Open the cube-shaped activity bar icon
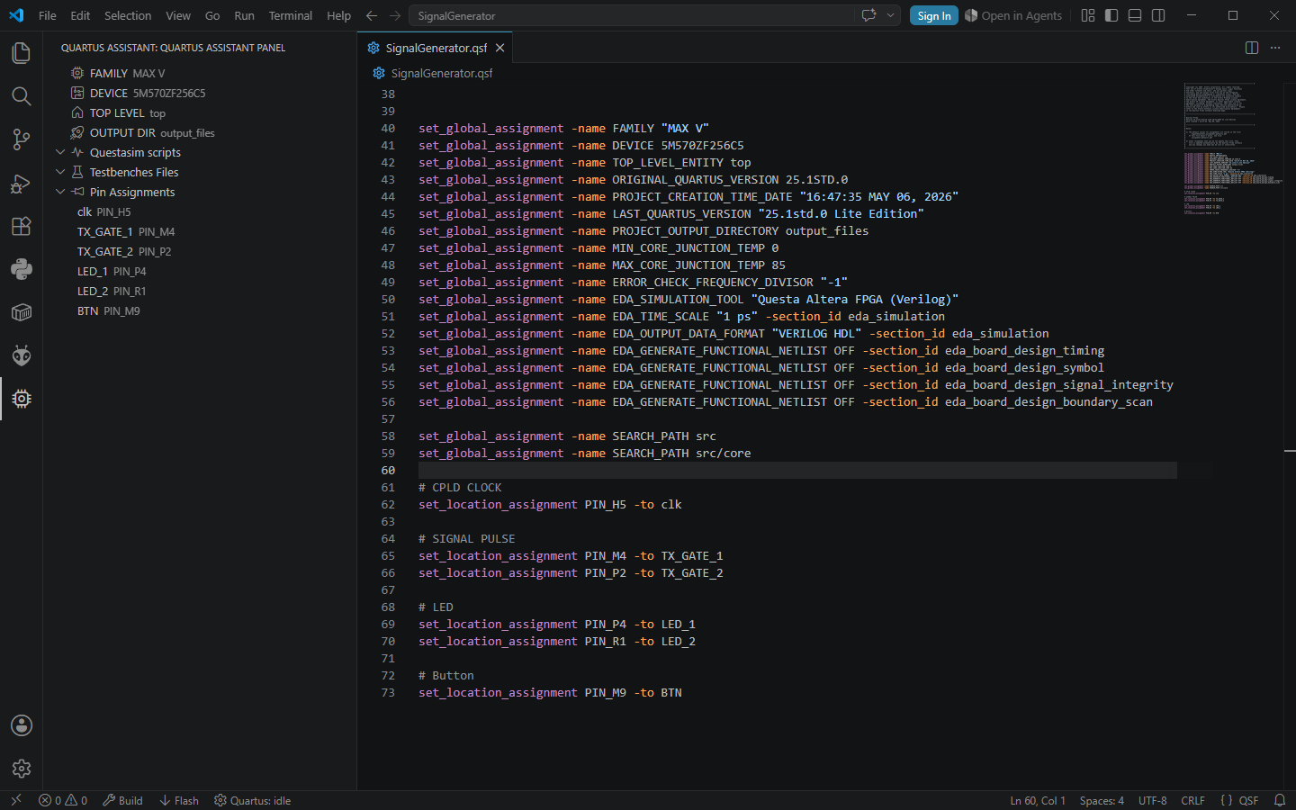This screenshot has height=810, width=1296. [x=22, y=312]
